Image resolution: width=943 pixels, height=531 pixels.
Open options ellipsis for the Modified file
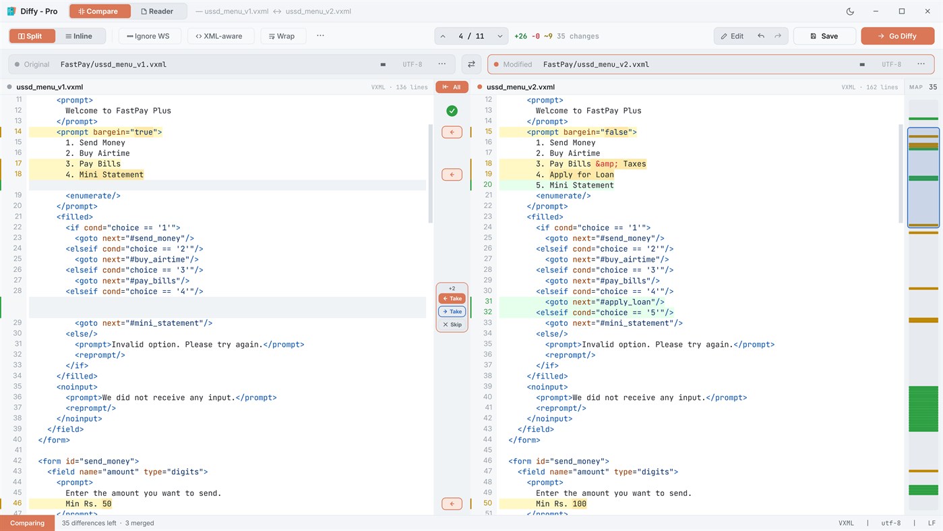(x=921, y=64)
